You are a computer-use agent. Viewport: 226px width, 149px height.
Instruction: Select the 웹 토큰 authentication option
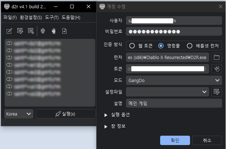pos(132,46)
